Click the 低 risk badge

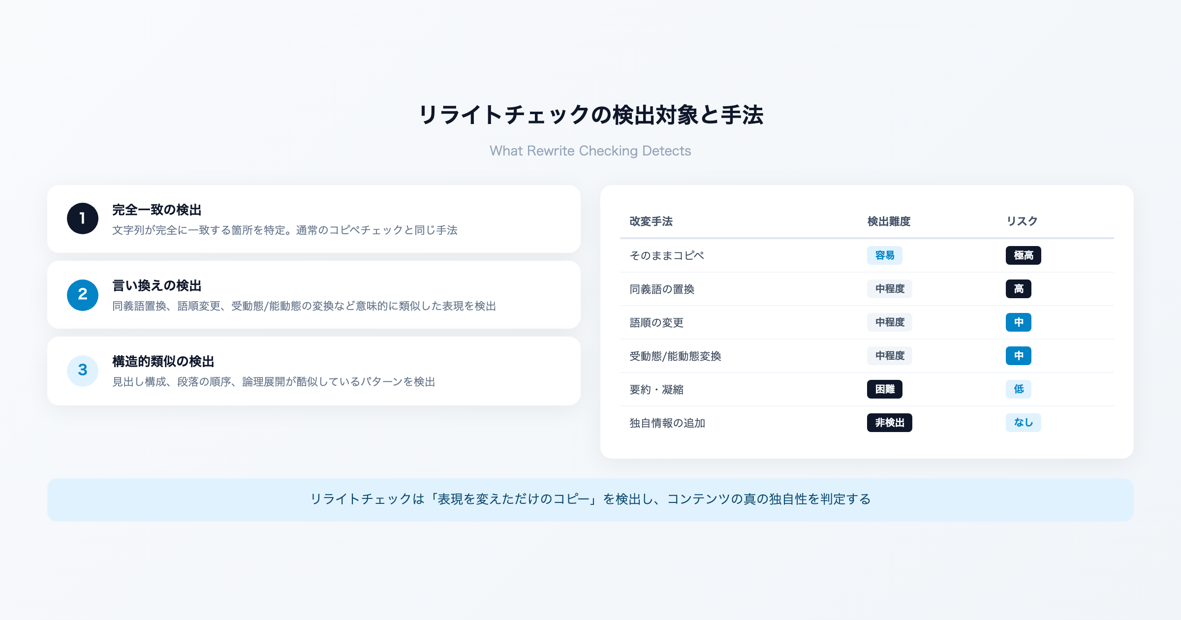point(1019,389)
